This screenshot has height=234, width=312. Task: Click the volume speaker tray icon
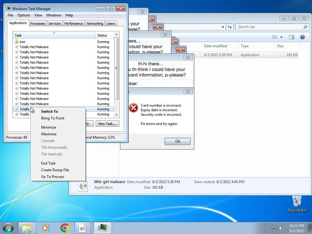[281, 228]
